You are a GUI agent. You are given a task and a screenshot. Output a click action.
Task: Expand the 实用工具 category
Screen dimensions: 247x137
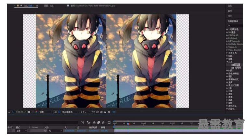point(227,53)
